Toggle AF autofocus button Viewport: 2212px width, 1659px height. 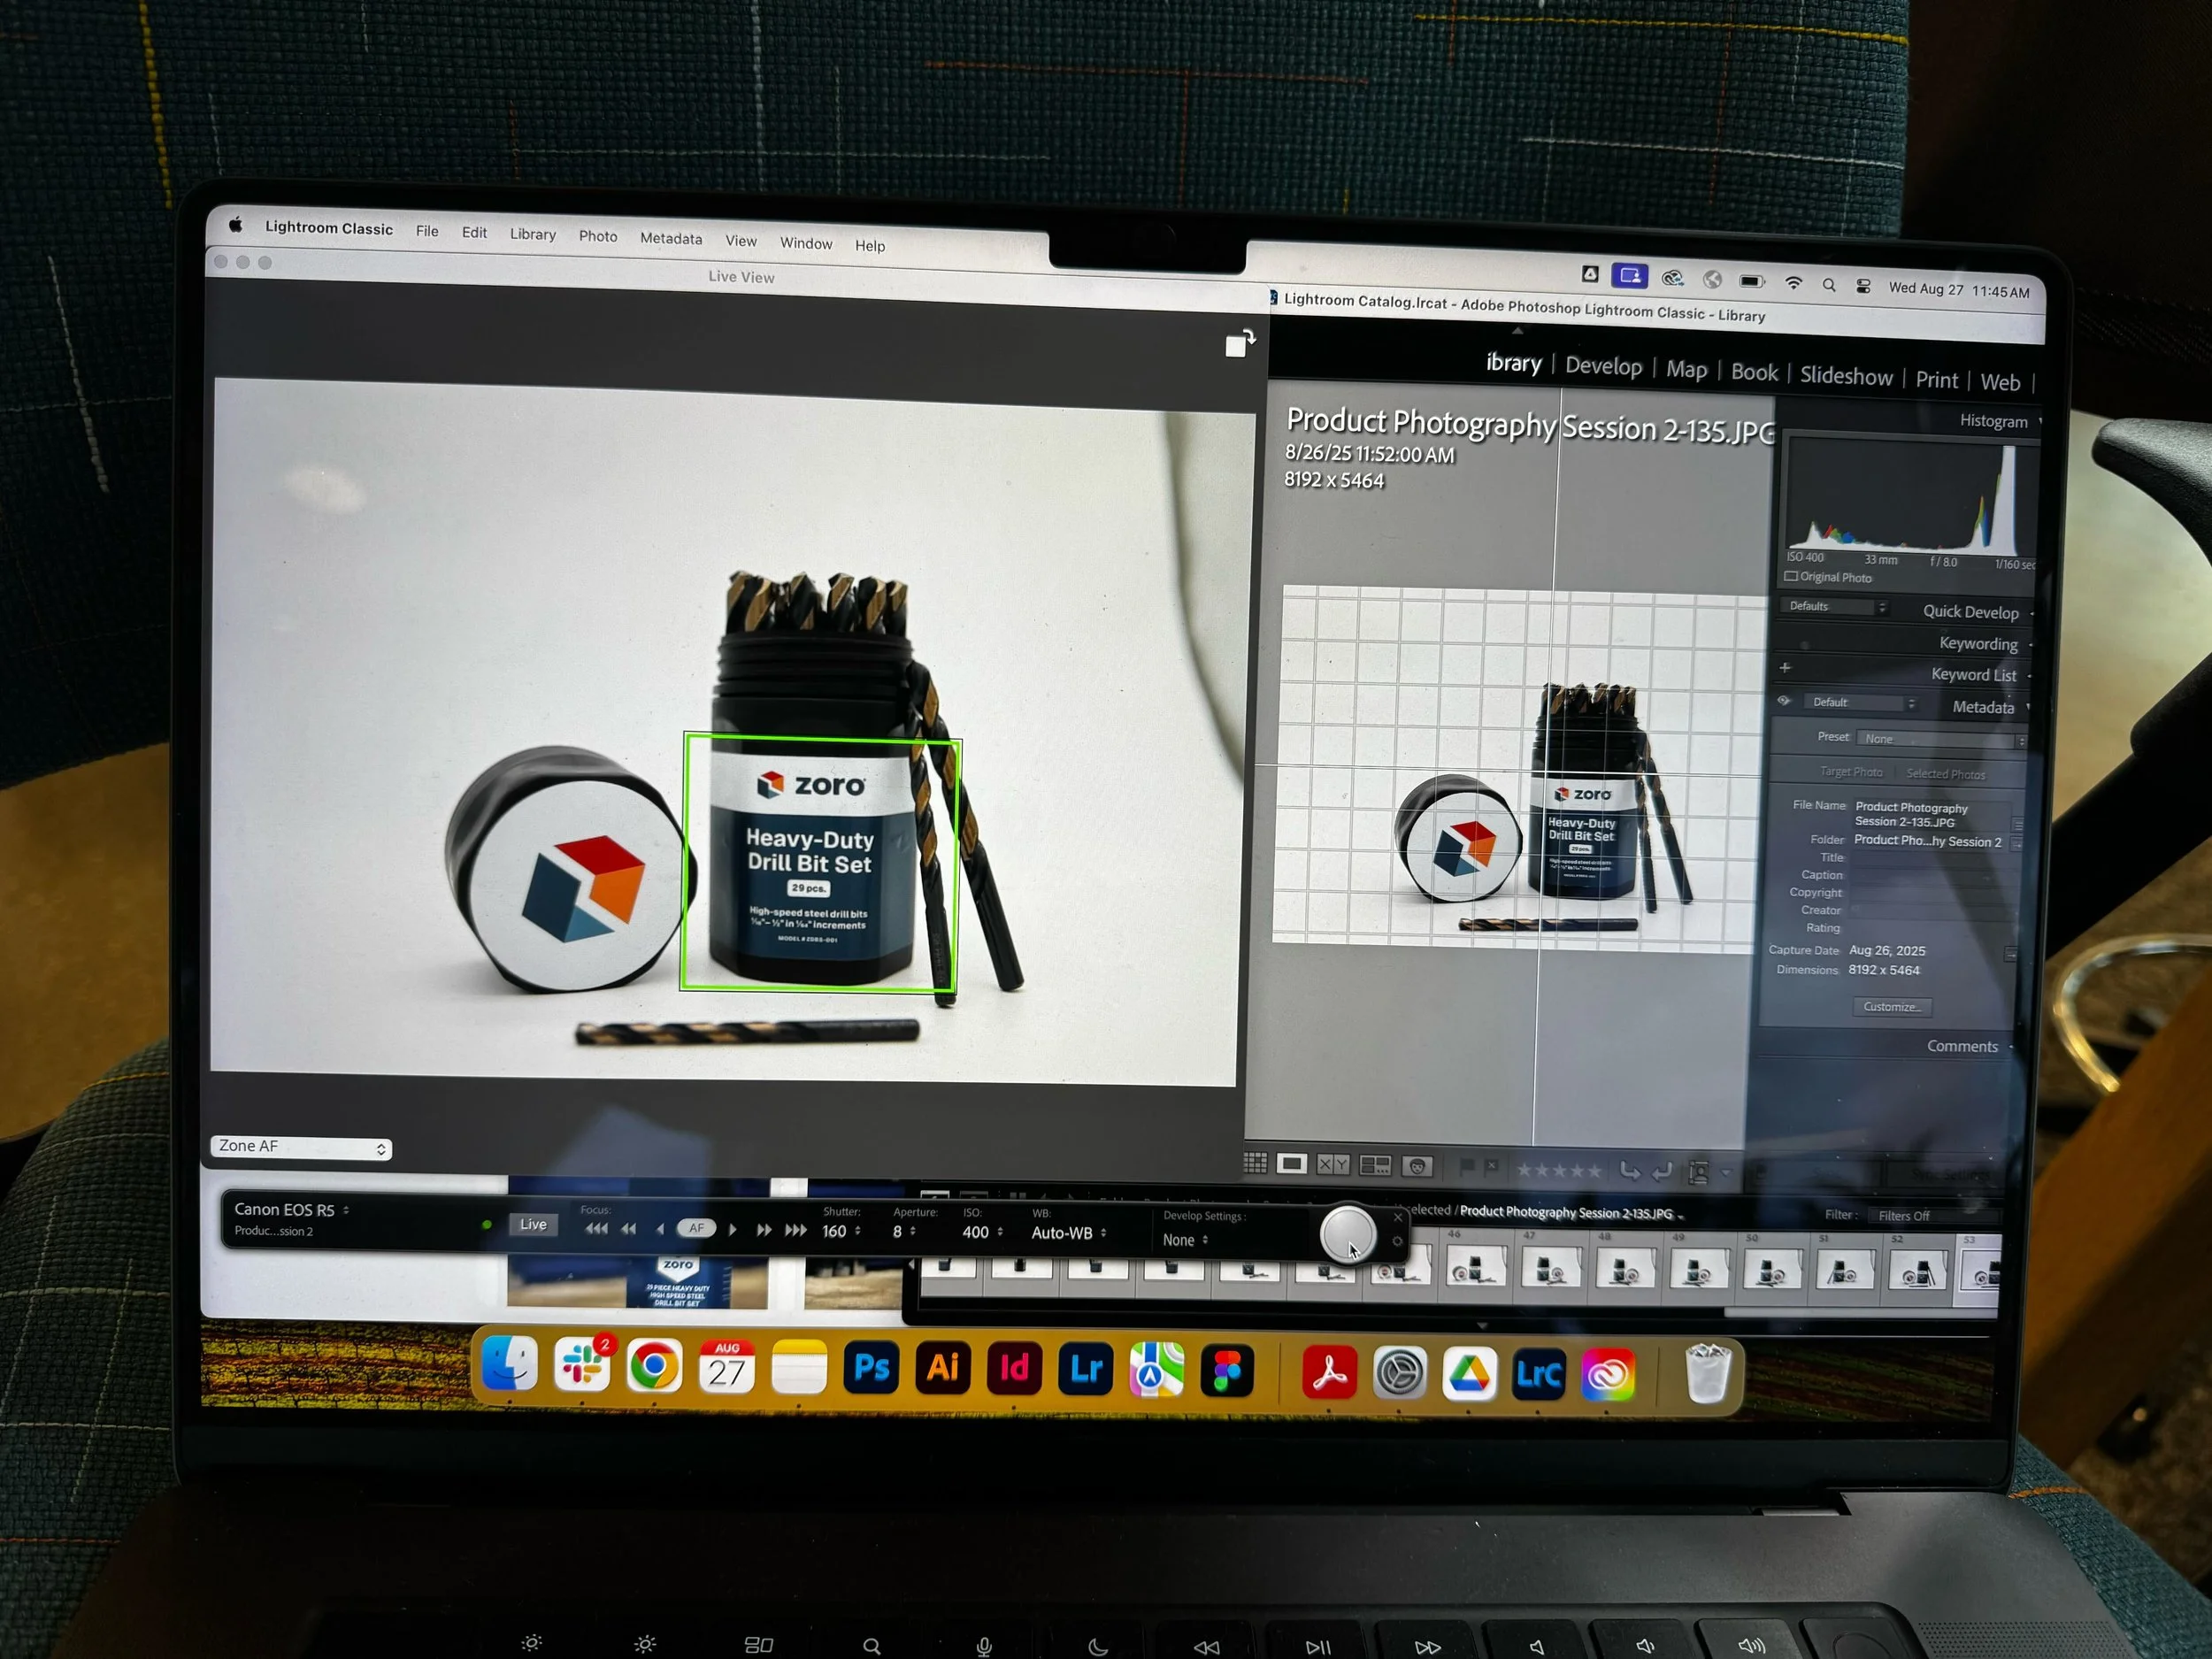click(x=696, y=1228)
